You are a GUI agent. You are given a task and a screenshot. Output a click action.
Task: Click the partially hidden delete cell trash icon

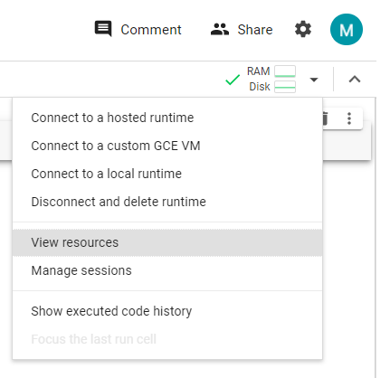click(325, 118)
